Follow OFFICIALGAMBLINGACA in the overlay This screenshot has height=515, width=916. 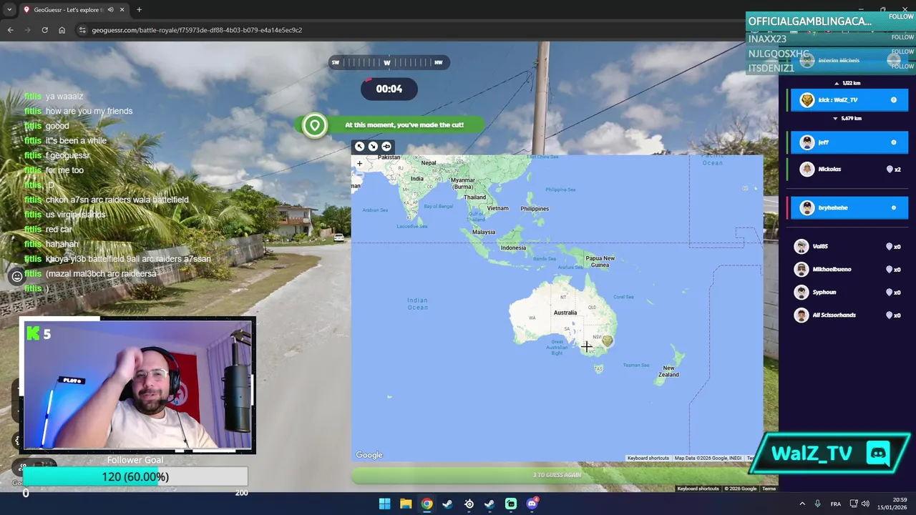click(x=901, y=17)
